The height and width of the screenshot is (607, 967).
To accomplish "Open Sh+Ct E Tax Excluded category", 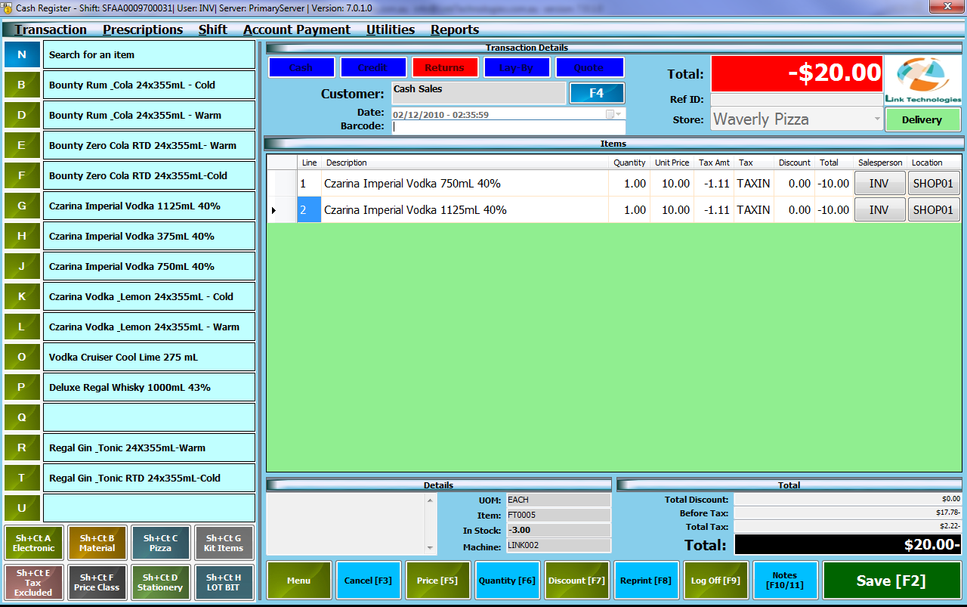I will tap(33, 582).
